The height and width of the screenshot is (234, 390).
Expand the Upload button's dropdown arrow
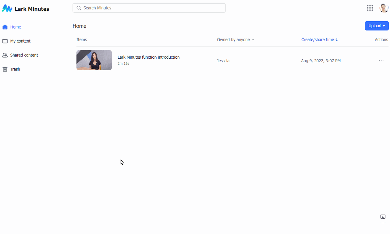click(x=384, y=26)
